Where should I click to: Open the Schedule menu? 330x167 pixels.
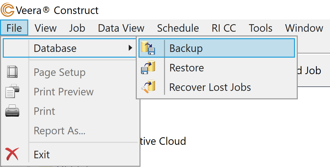pyautogui.click(x=178, y=28)
